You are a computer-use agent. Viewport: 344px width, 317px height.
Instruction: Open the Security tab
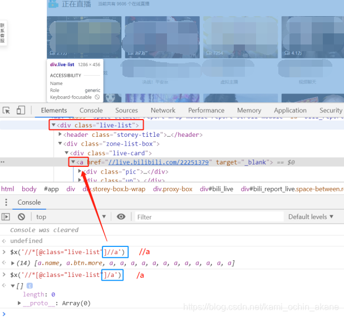tap(331, 110)
